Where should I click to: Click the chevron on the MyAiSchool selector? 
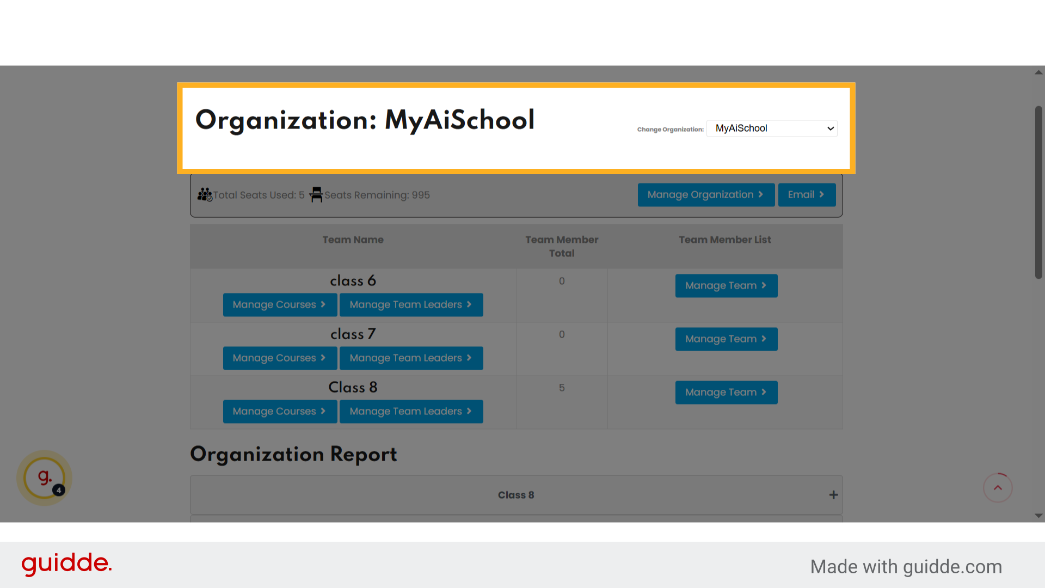coord(829,128)
